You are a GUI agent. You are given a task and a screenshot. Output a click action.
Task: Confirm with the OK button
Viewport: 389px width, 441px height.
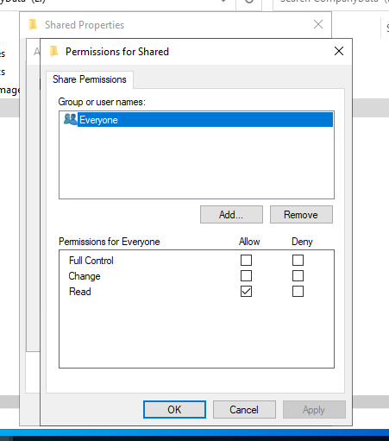point(174,409)
